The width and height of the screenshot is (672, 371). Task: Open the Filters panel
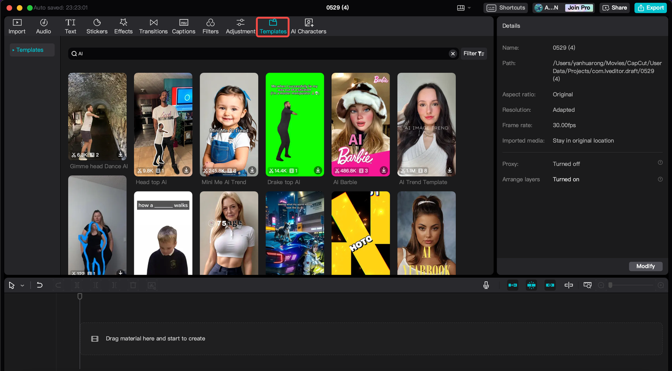coord(211,27)
